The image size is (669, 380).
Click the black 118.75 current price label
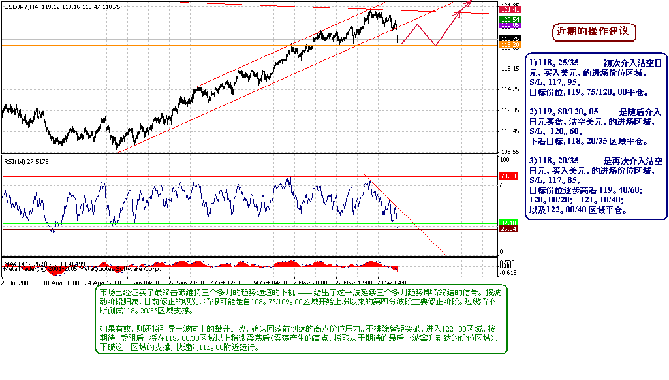point(510,39)
